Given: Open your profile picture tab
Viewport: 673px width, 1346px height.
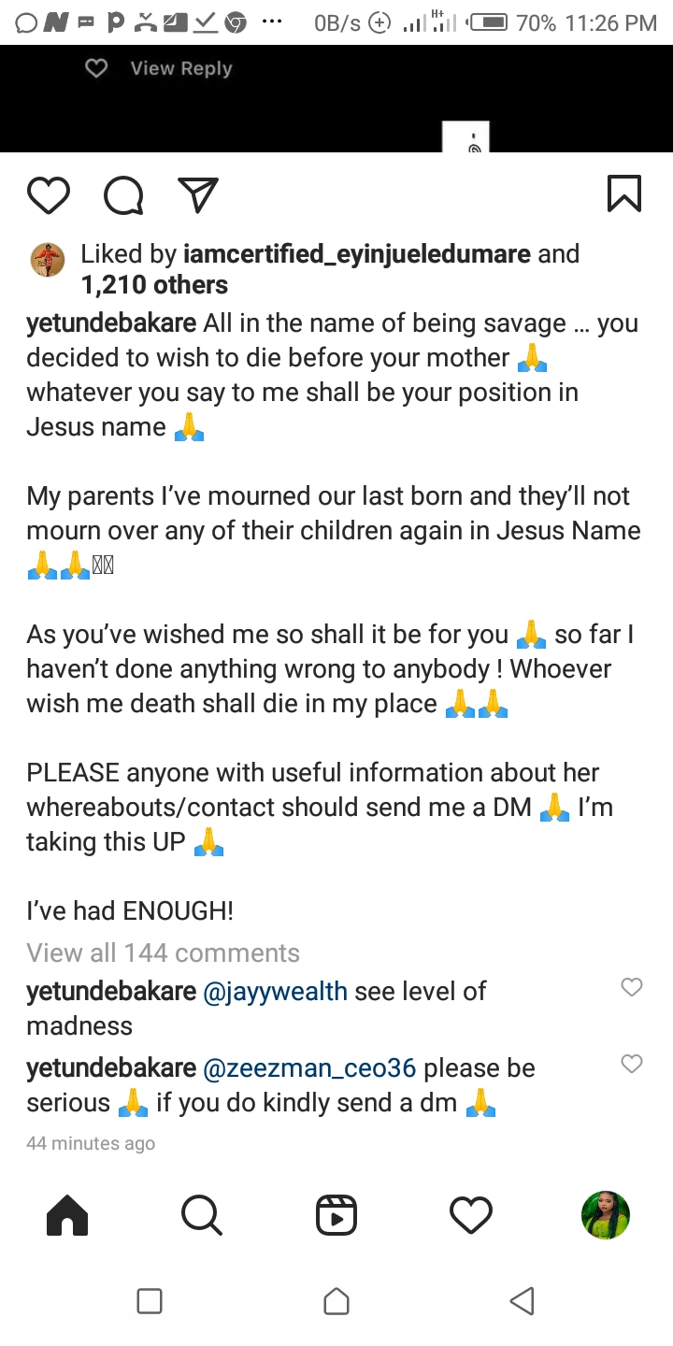Looking at the screenshot, I should [606, 1215].
